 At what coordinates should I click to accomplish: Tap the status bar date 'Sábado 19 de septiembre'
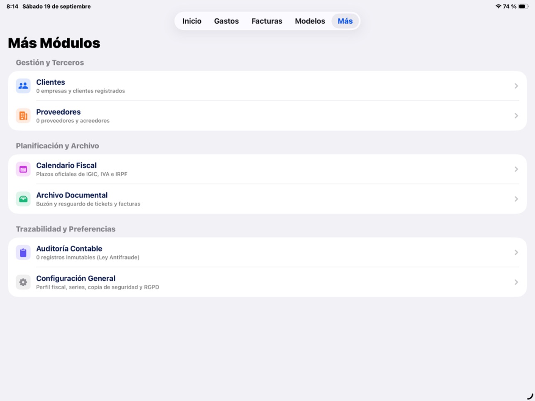coord(56,6)
